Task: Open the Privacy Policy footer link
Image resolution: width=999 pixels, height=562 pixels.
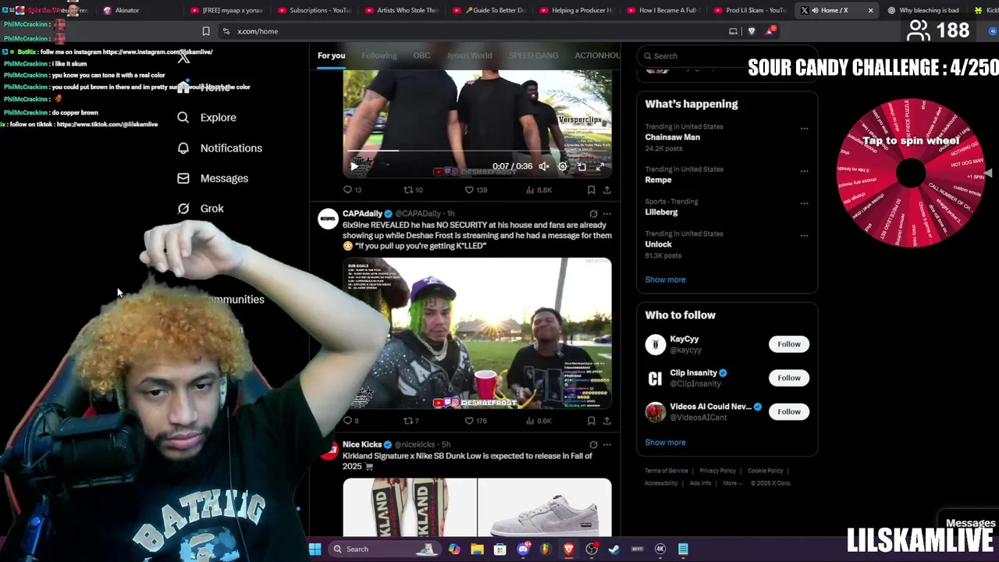Action: tap(717, 471)
